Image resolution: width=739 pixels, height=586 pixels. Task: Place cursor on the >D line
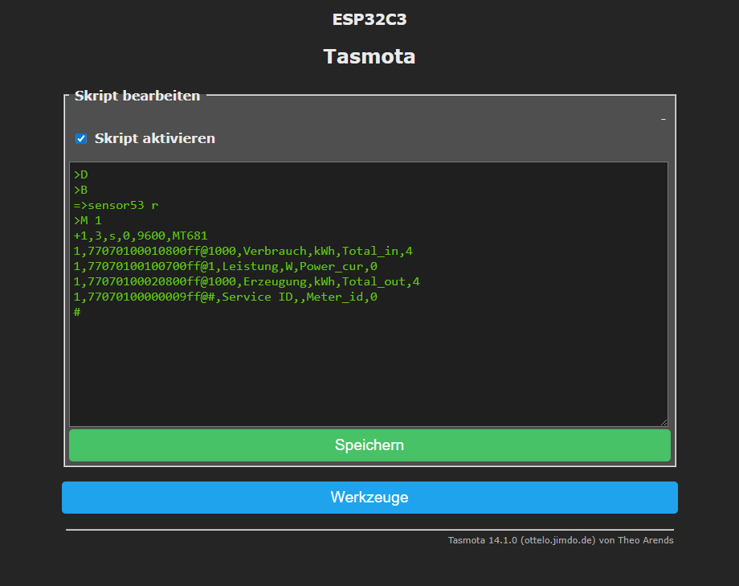pyautogui.click(x=80, y=174)
